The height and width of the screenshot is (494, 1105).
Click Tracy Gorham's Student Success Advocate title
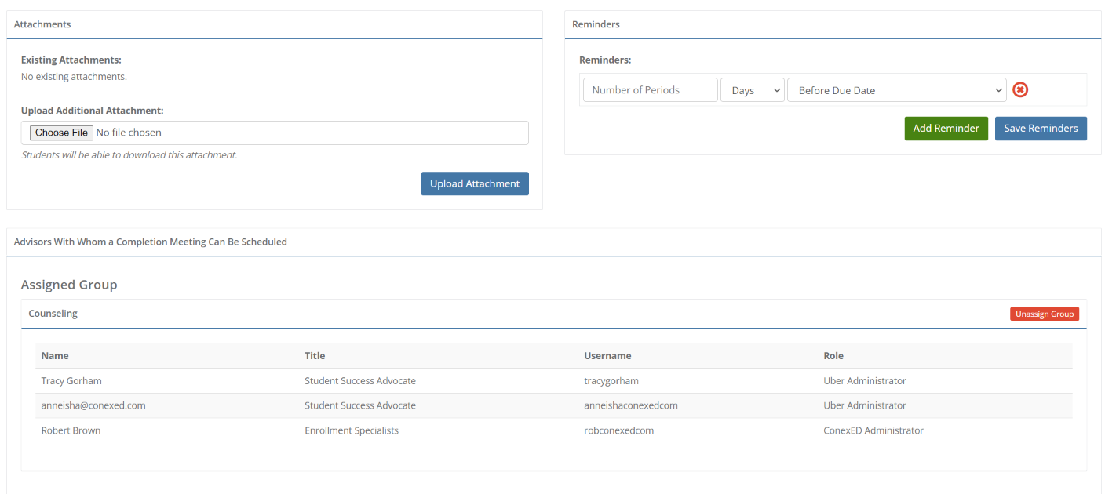pyautogui.click(x=360, y=381)
